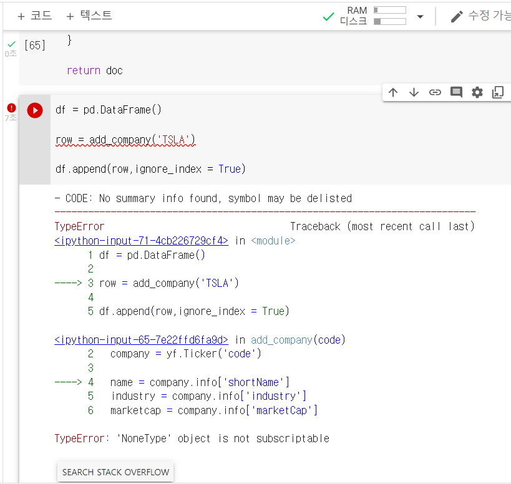The height and width of the screenshot is (484, 511).
Task: Click the <module> text in traceback
Action: pos(273,241)
